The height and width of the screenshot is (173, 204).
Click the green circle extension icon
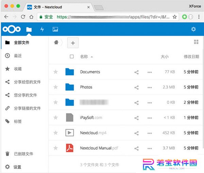(184, 17)
